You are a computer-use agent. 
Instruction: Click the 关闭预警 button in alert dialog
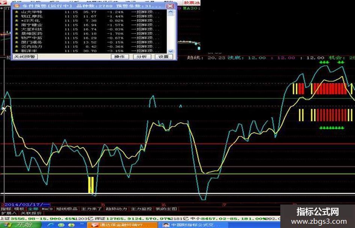[x=25, y=57]
